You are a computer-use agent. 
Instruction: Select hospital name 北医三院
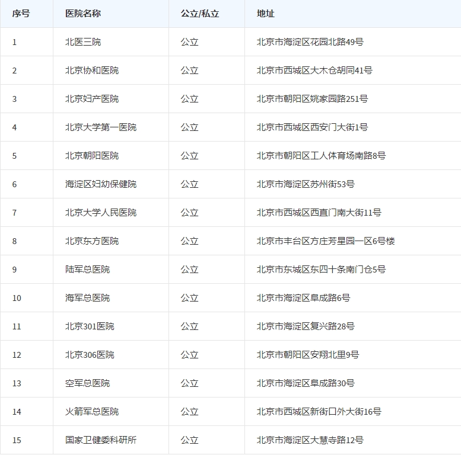83,42
